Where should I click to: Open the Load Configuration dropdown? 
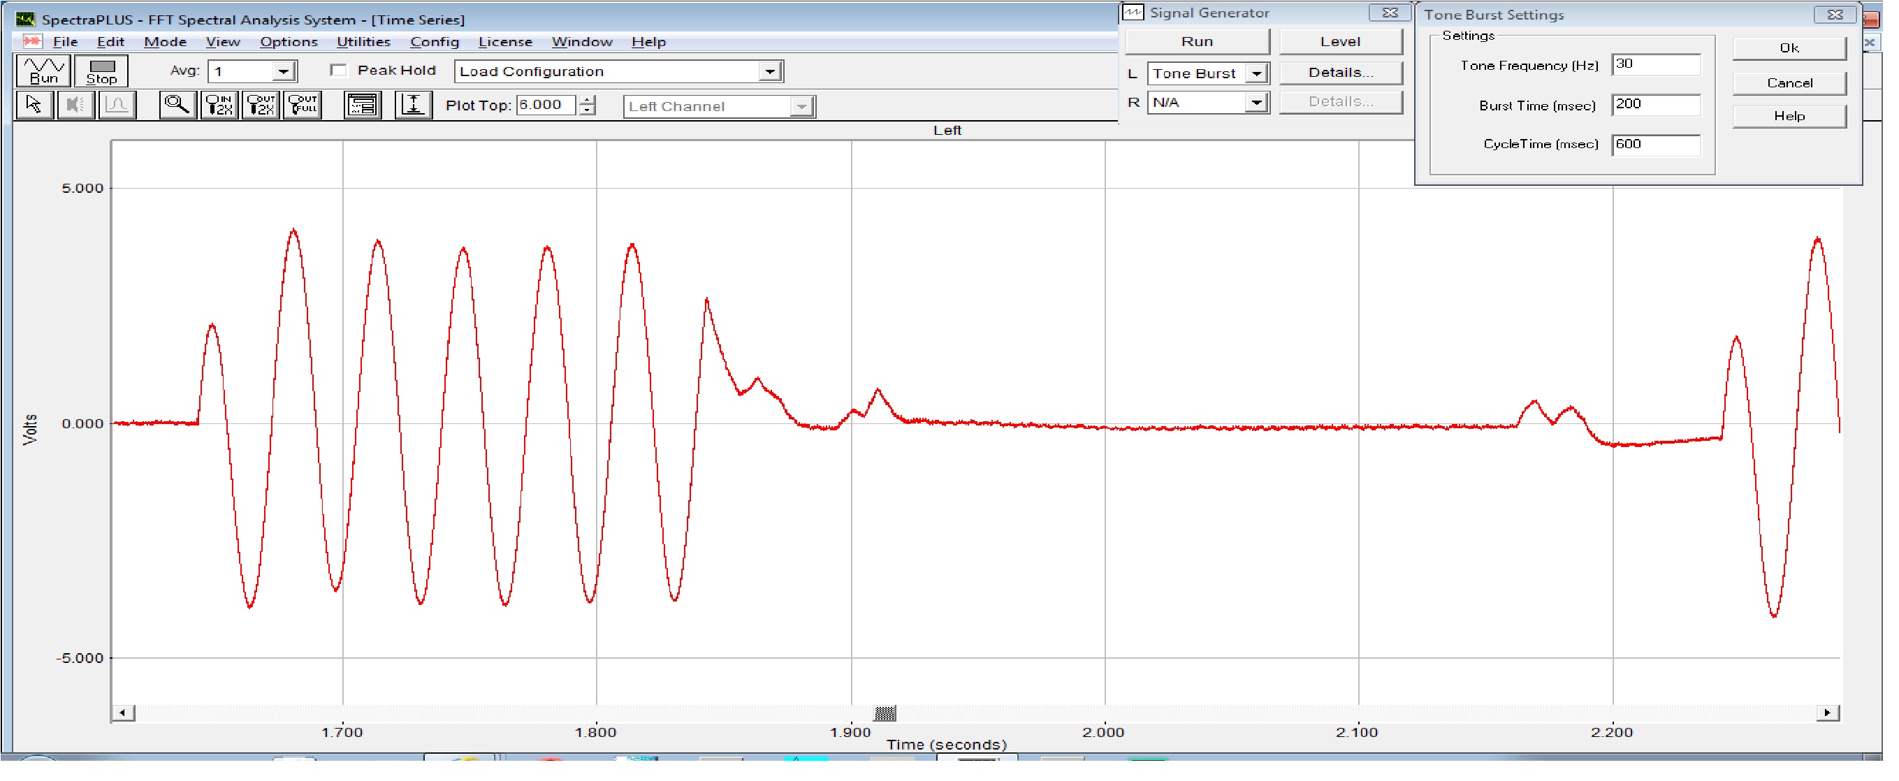(771, 71)
